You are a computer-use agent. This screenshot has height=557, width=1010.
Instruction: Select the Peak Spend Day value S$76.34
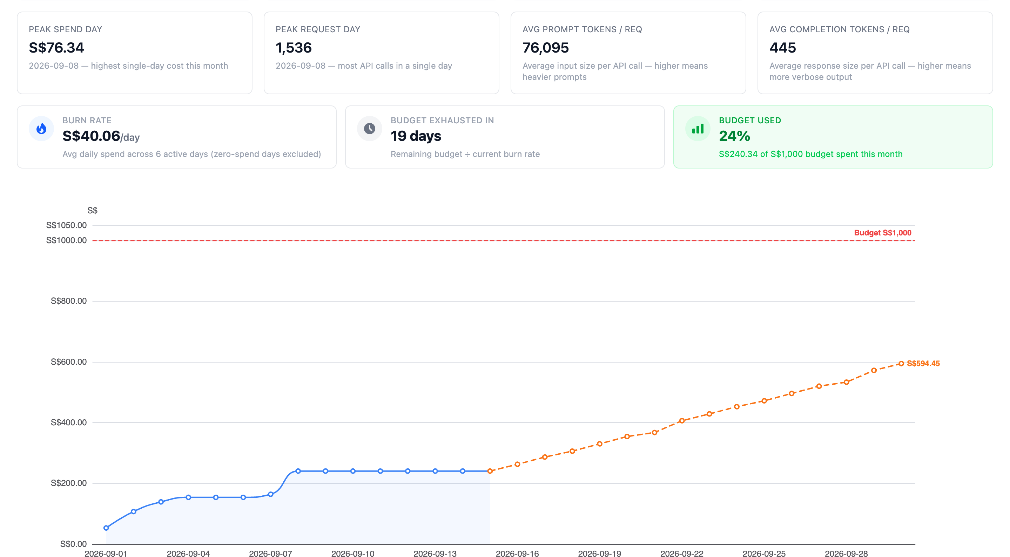point(56,48)
